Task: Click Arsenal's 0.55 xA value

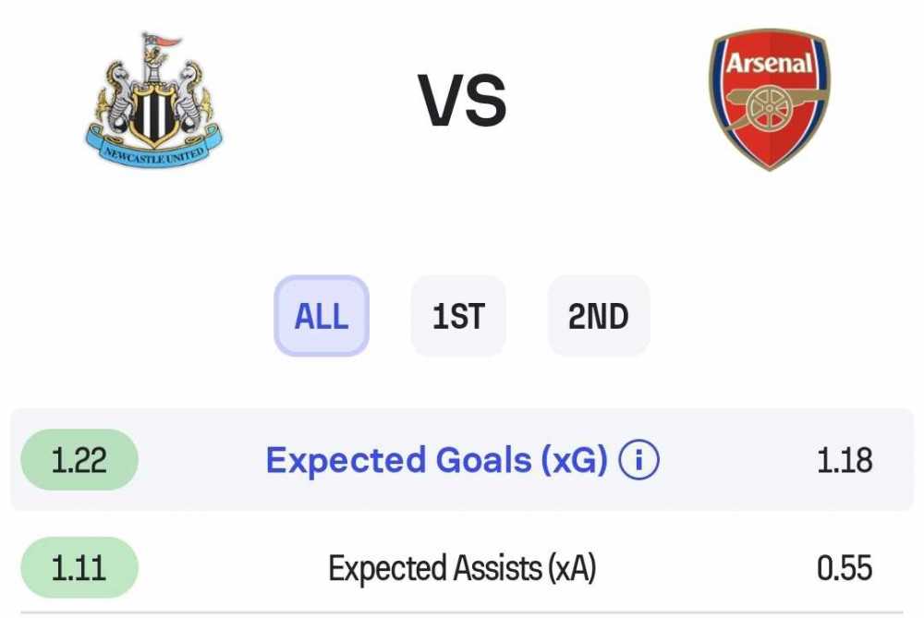Action: tap(845, 568)
